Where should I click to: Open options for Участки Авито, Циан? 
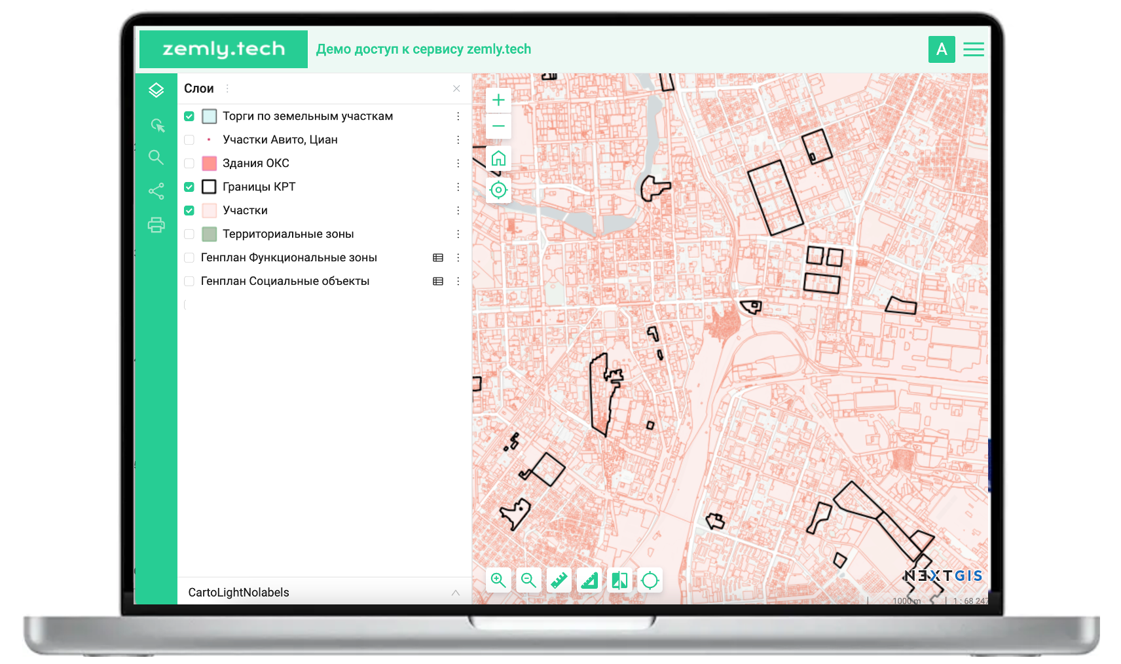tap(458, 140)
